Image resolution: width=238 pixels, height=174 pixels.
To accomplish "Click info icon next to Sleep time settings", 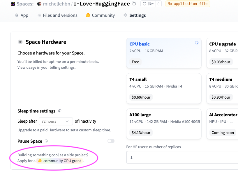I will click(60, 111).
